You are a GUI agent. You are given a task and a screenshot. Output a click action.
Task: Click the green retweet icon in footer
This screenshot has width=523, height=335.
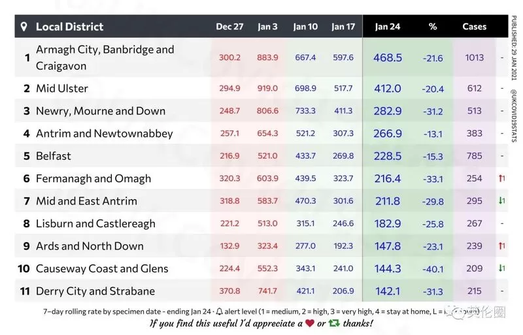(334, 323)
